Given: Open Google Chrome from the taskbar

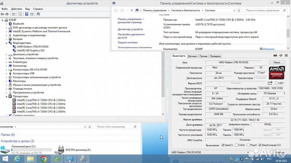Looking at the screenshot, I should point(44,159).
